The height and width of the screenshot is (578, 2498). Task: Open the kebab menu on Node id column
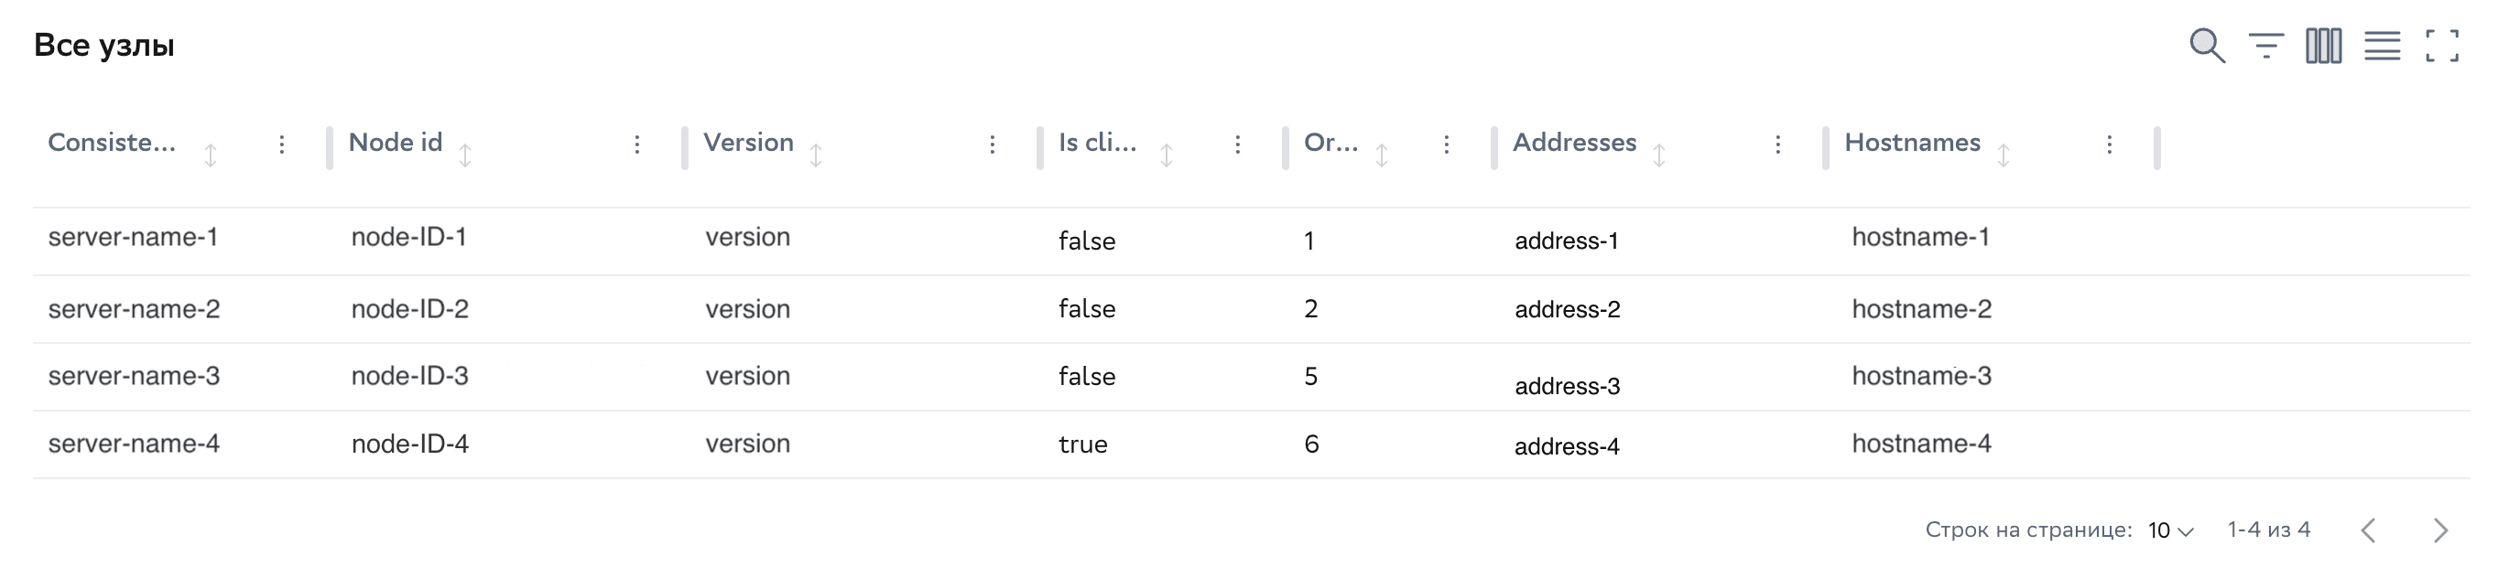pyautogui.click(x=637, y=144)
